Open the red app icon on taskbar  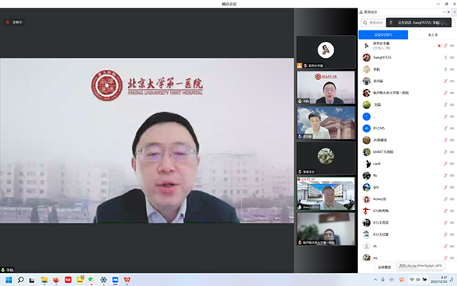[68, 280]
